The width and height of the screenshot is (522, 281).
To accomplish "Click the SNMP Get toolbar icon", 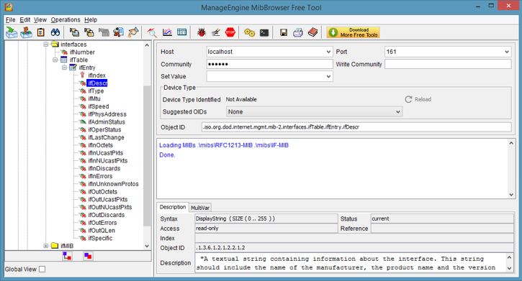I will (x=74, y=32).
